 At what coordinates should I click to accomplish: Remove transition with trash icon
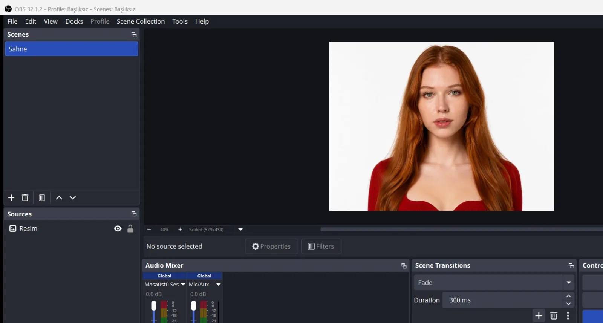(554, 315)
